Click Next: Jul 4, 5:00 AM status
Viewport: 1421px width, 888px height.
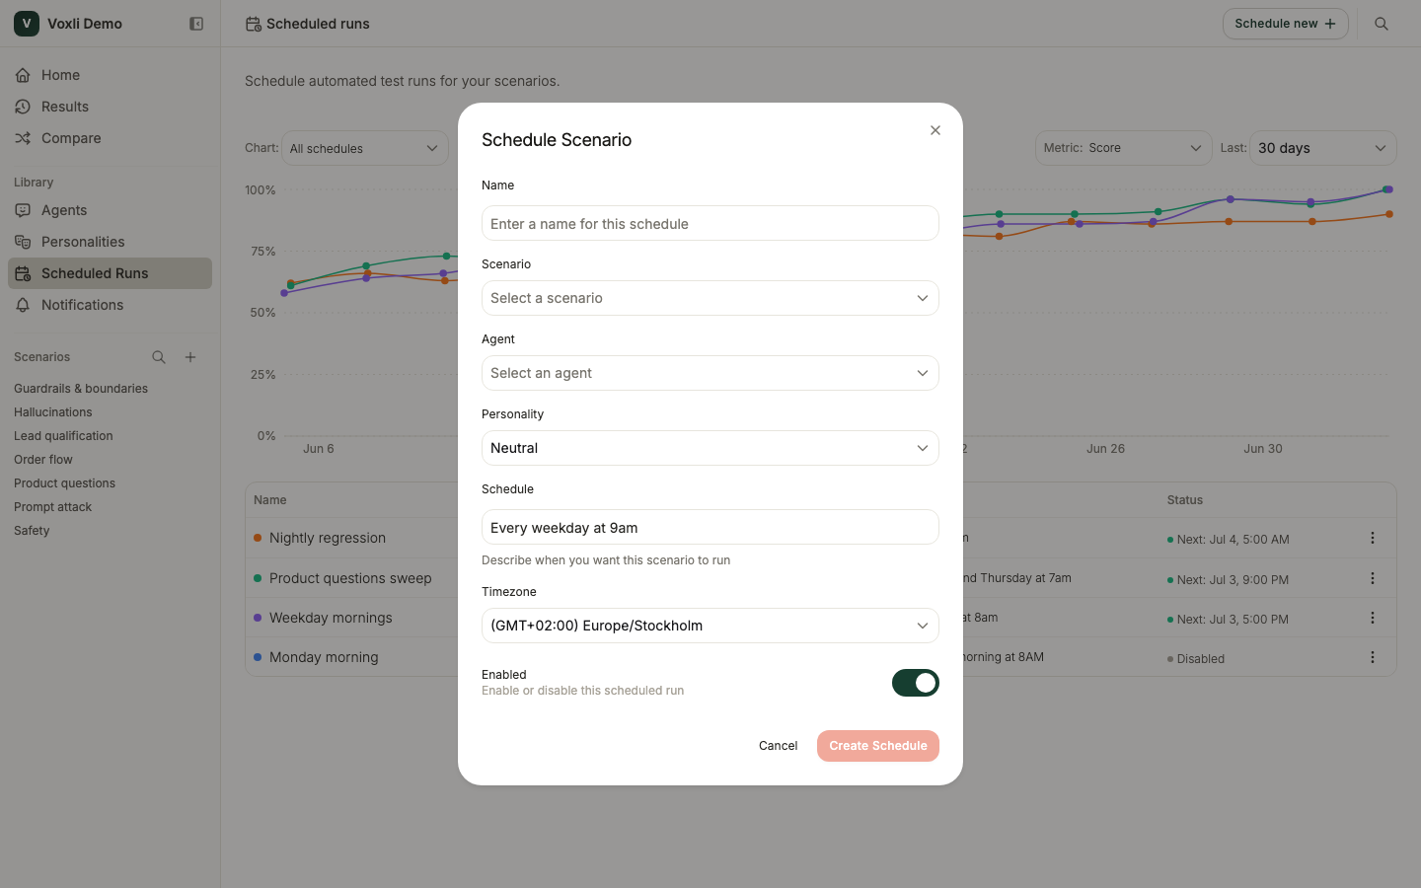(1228, 540)
